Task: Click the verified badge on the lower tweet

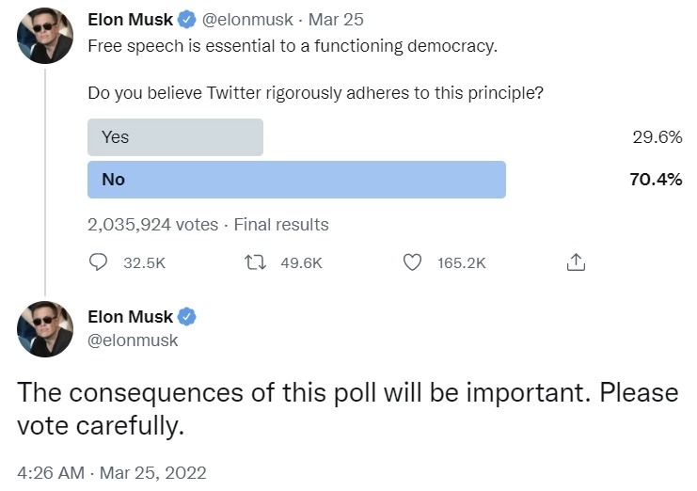Action: coord(186,317)
